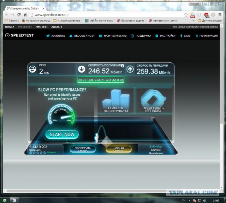
Task: Show hidden system tray icons
Action: click(x=189, y=201)
